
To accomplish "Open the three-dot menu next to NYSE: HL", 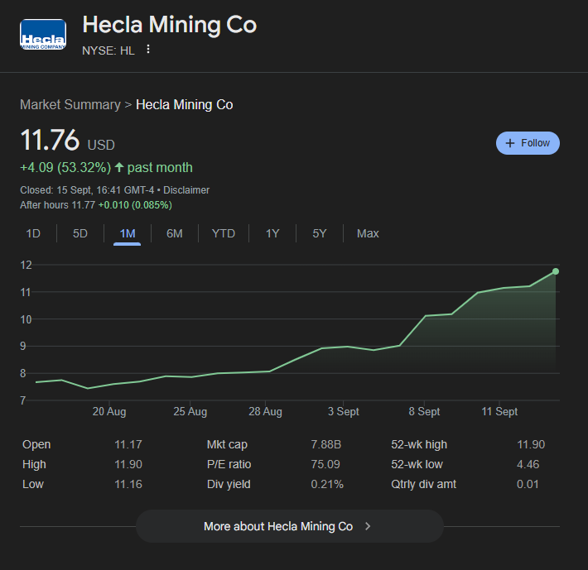I will pyautogui.click(x=148, y=50).
